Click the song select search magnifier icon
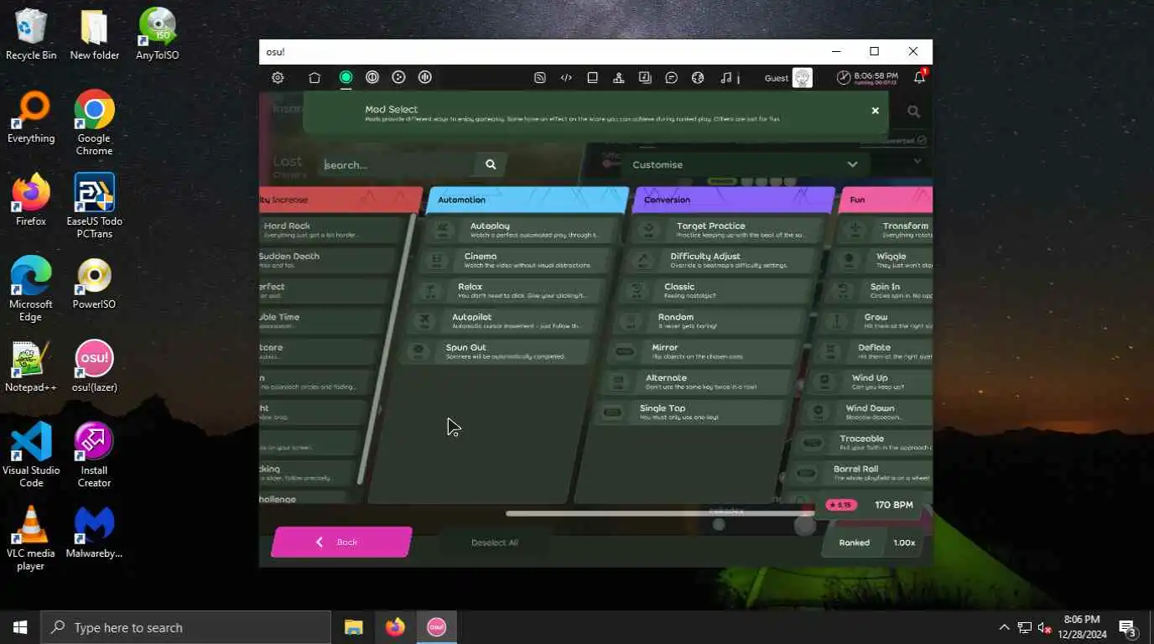 (913, 112)
